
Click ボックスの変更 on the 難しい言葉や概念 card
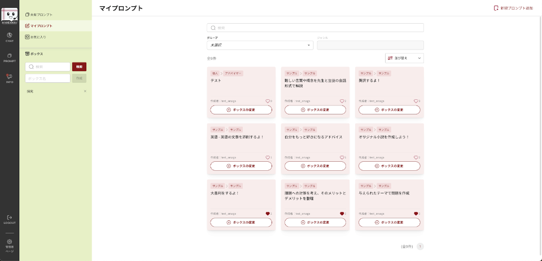point(315,110)
